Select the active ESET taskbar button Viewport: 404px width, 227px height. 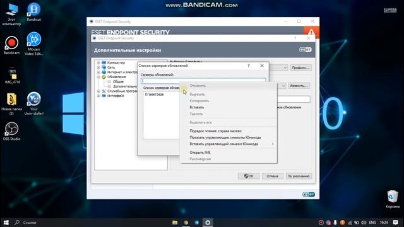click(x=208, y=223)
